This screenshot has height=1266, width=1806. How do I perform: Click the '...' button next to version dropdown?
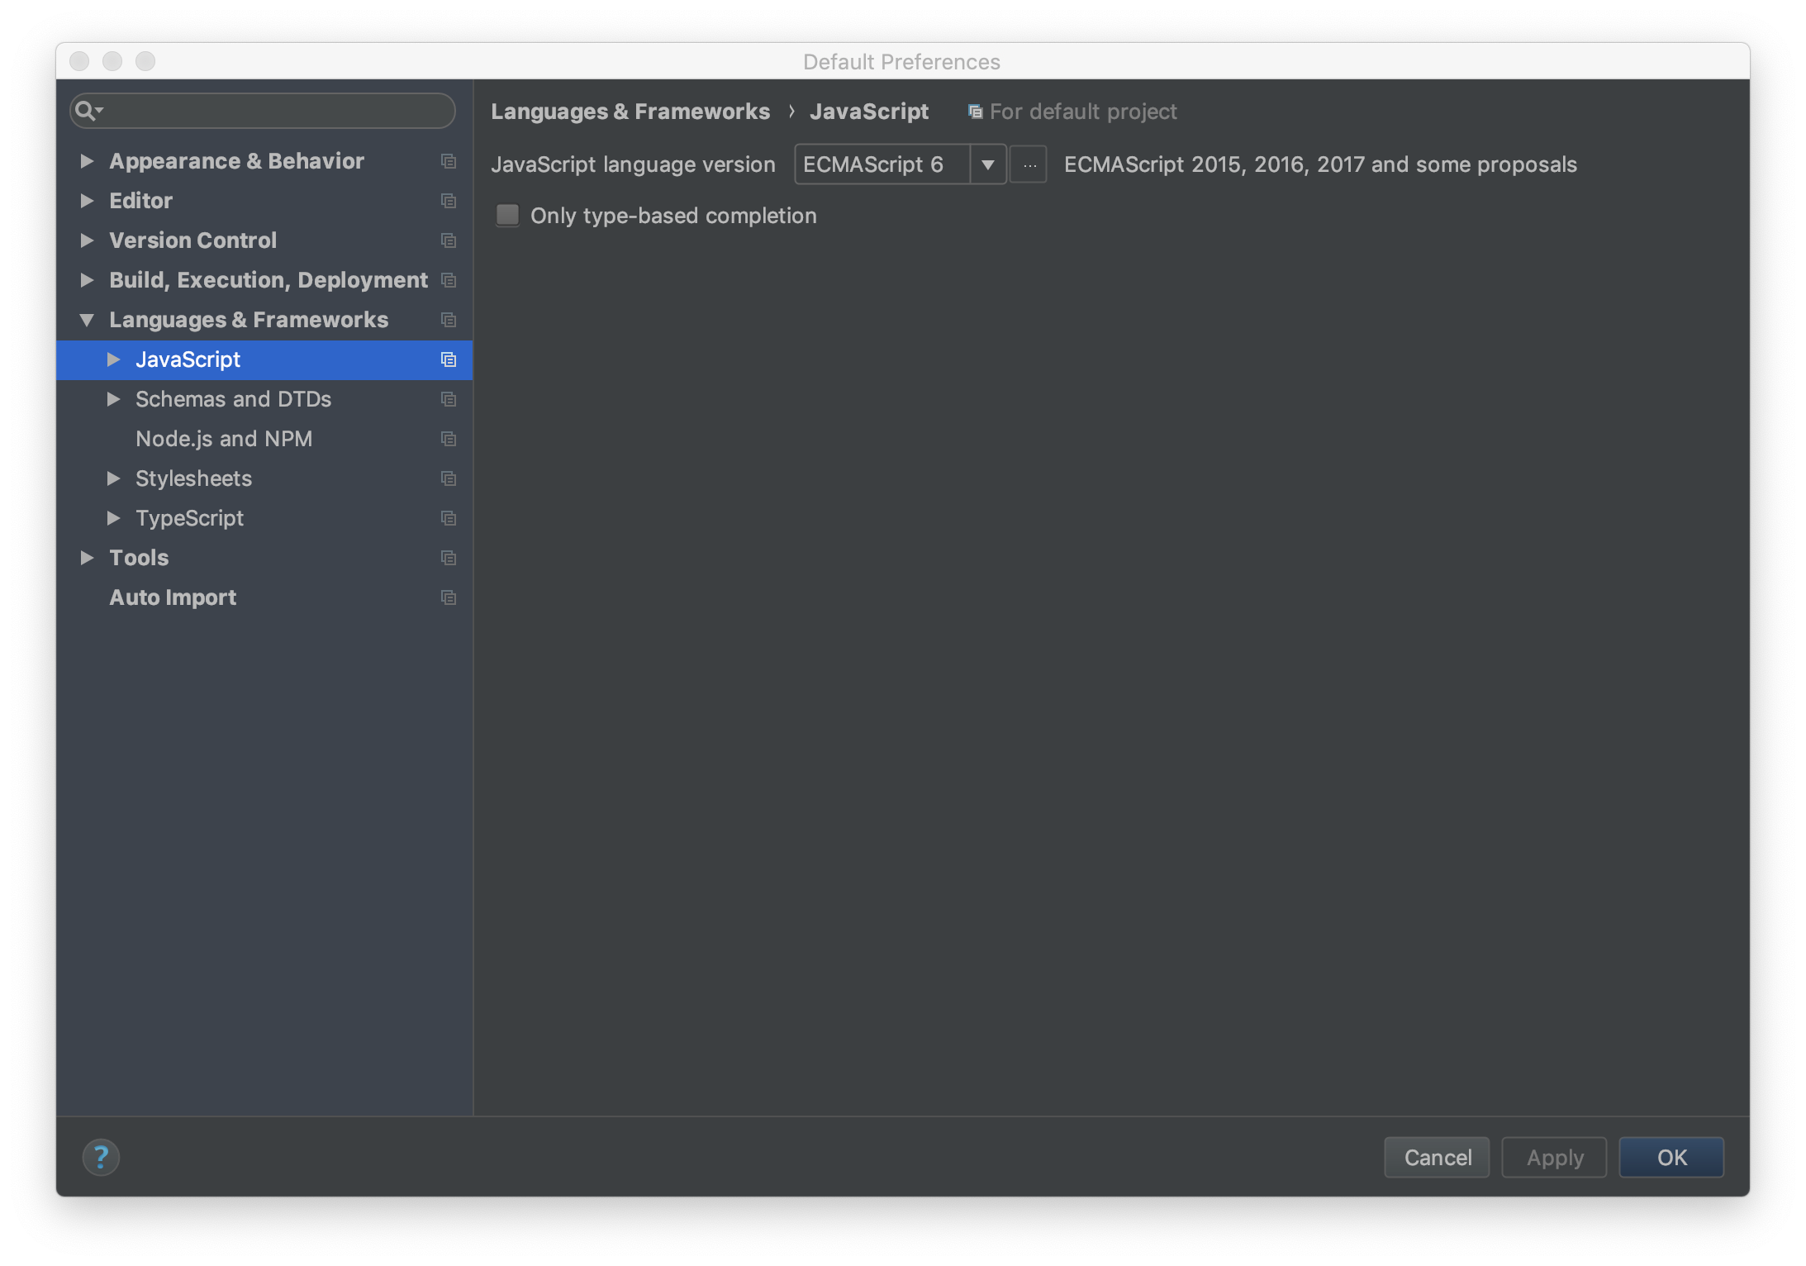tap(1028, 164)
